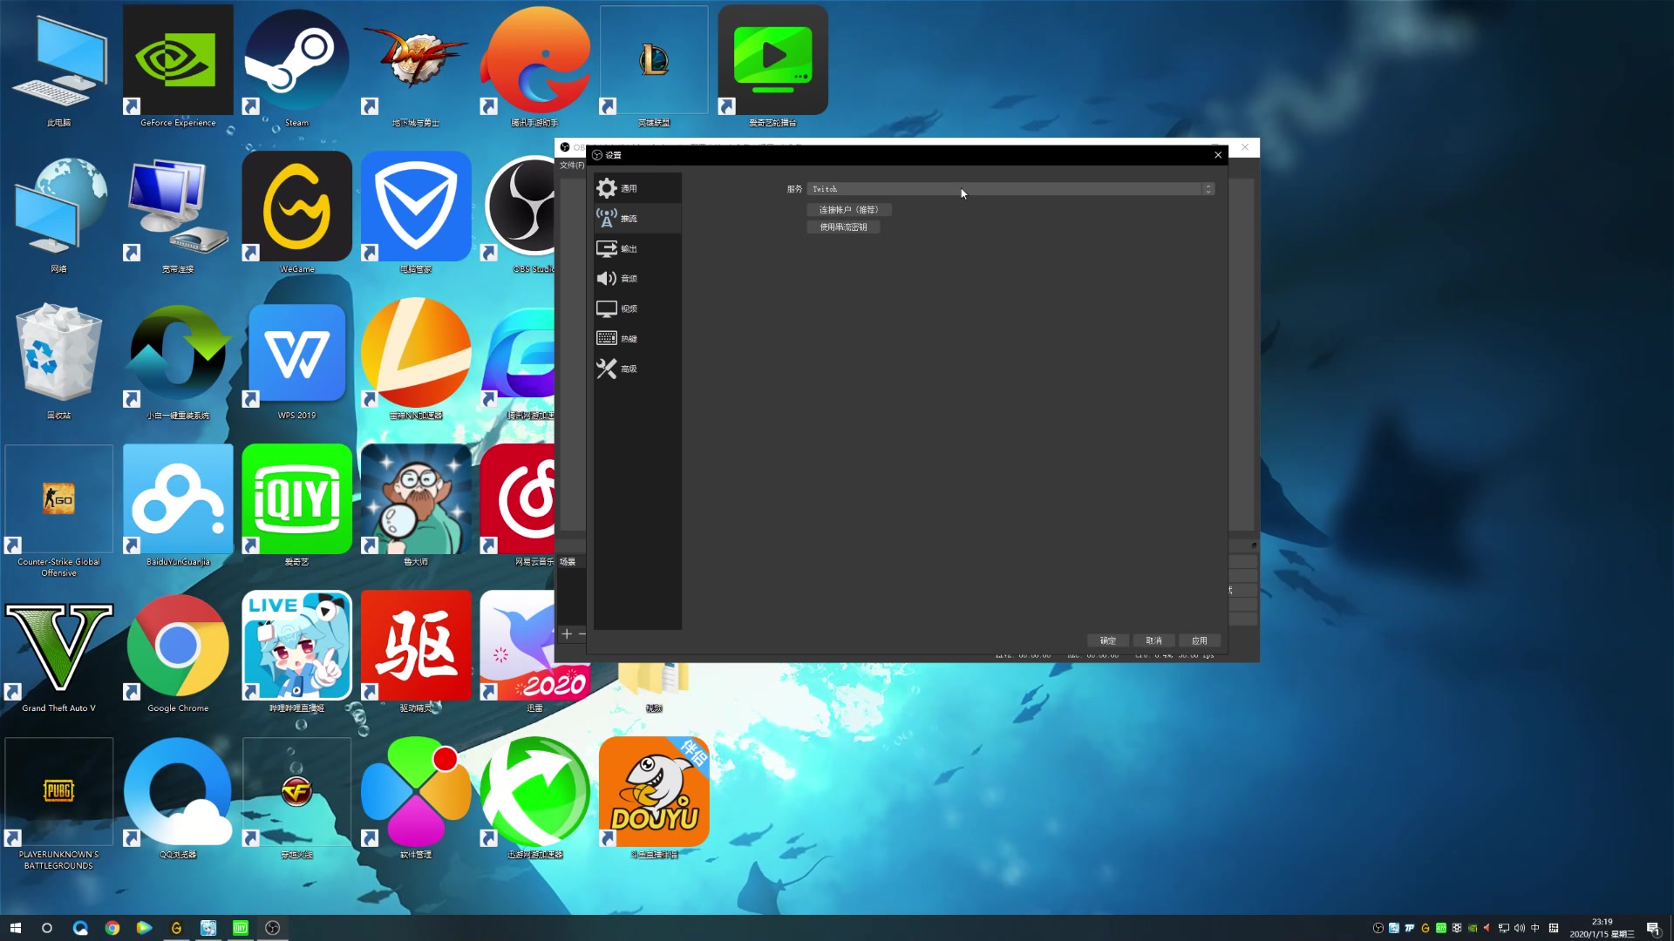Viewport: 1674px width, 941px height.
Task: Click the green iQIYI taskbar button
Action: pyautogui.click(x=241, y=928)
